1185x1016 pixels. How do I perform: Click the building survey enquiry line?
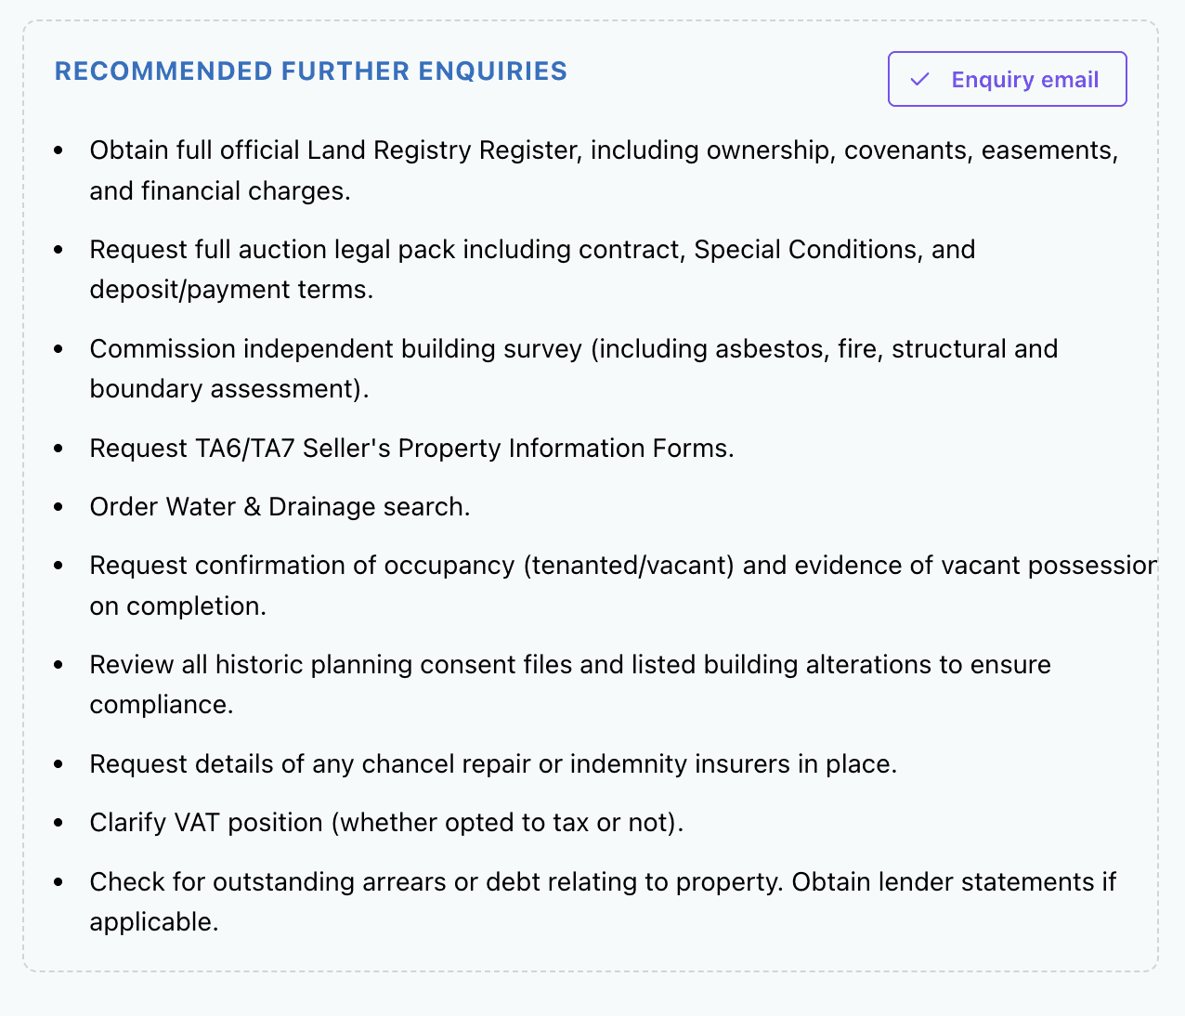574,369
